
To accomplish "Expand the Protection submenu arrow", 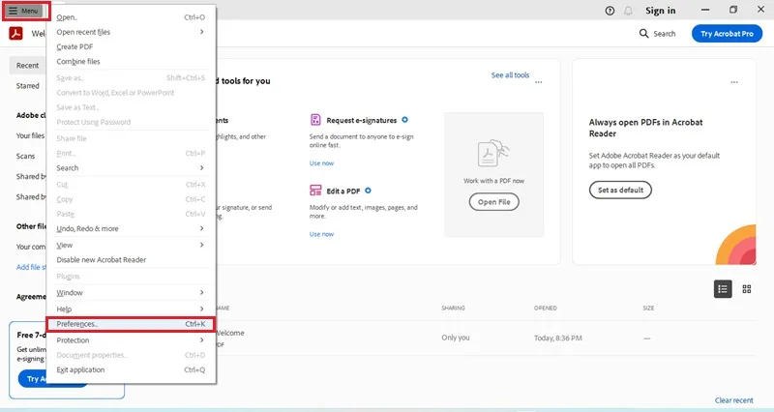I will (201, 340).
